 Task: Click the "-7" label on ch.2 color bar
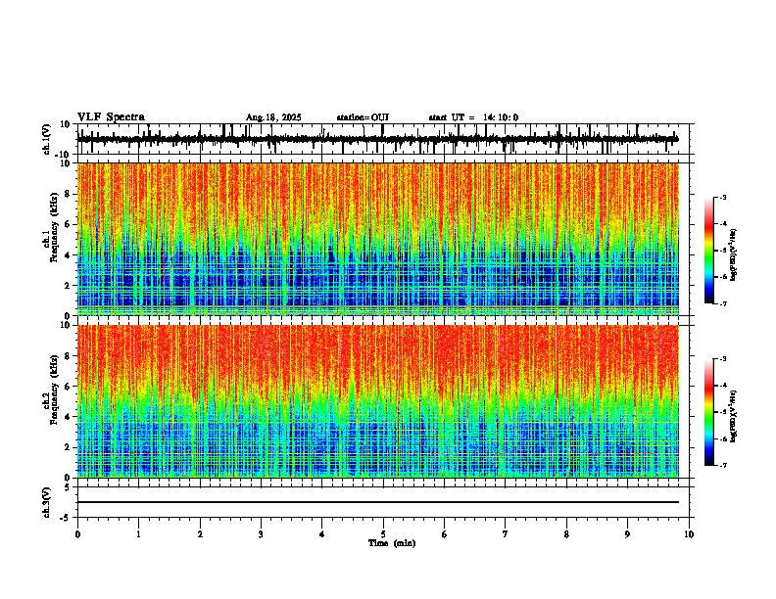tap(723, 466)
